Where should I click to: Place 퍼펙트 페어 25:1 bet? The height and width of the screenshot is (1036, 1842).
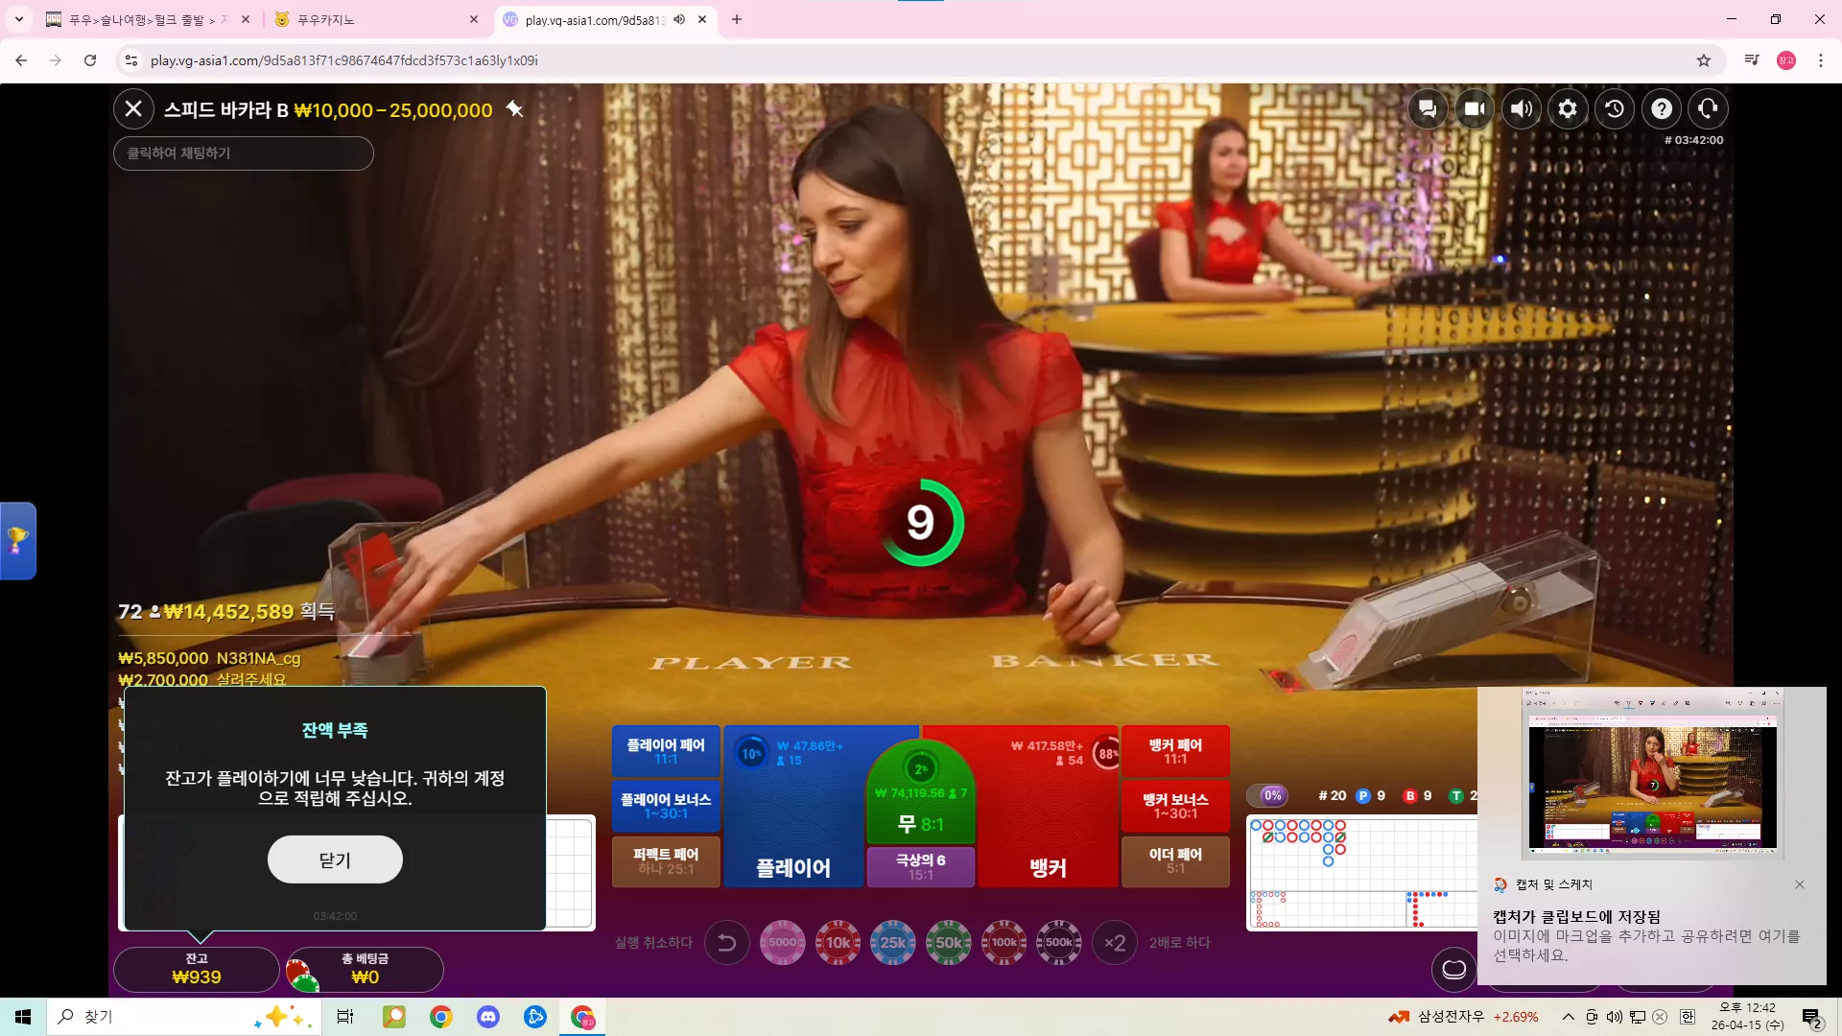click(666, 860)
